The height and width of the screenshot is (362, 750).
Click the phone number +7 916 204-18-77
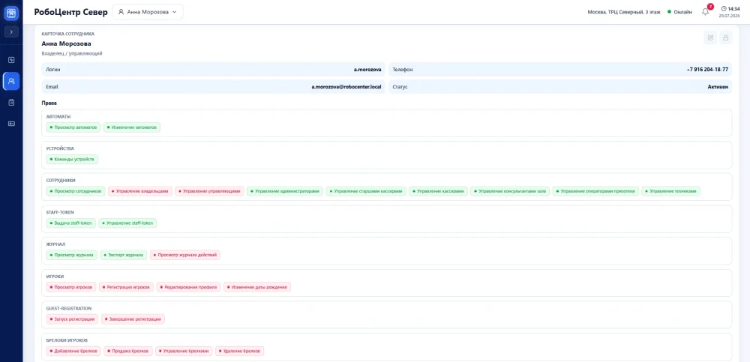point(707,70)
